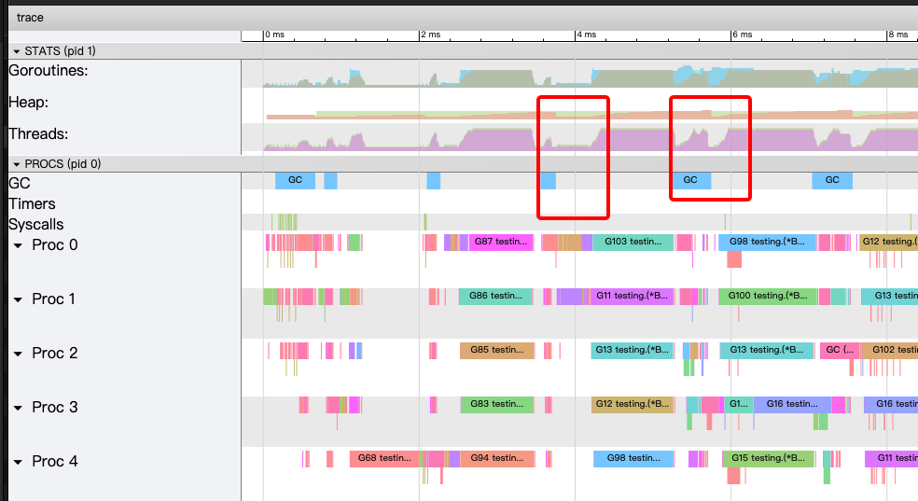Viewport: 918px width, 501px height.
Task: Click the 6 ms mark on ruler
Action: tap(742, 35)
